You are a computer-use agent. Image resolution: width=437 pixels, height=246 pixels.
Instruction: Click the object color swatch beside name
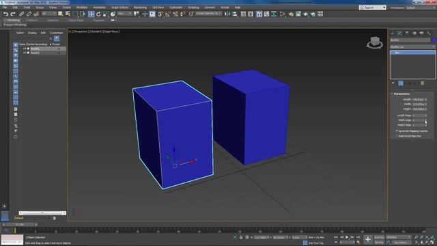(x=434, y=40)
